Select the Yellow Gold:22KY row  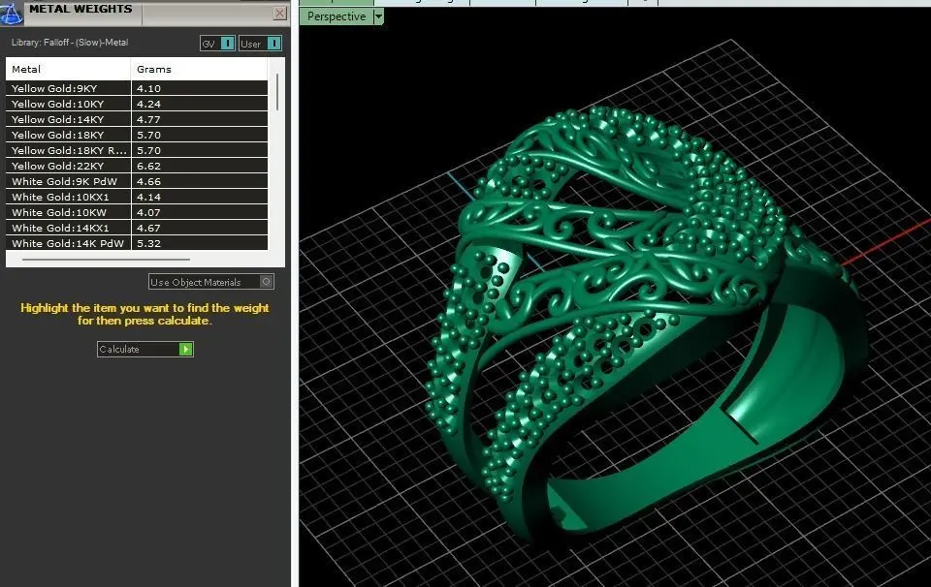(137, 166)
